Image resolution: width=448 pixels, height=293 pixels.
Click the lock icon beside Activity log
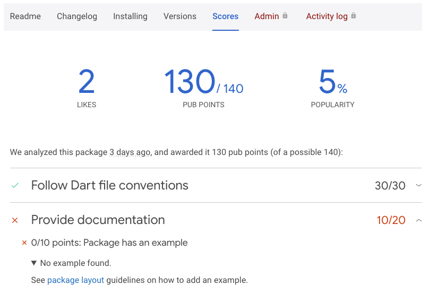(354, 16)
